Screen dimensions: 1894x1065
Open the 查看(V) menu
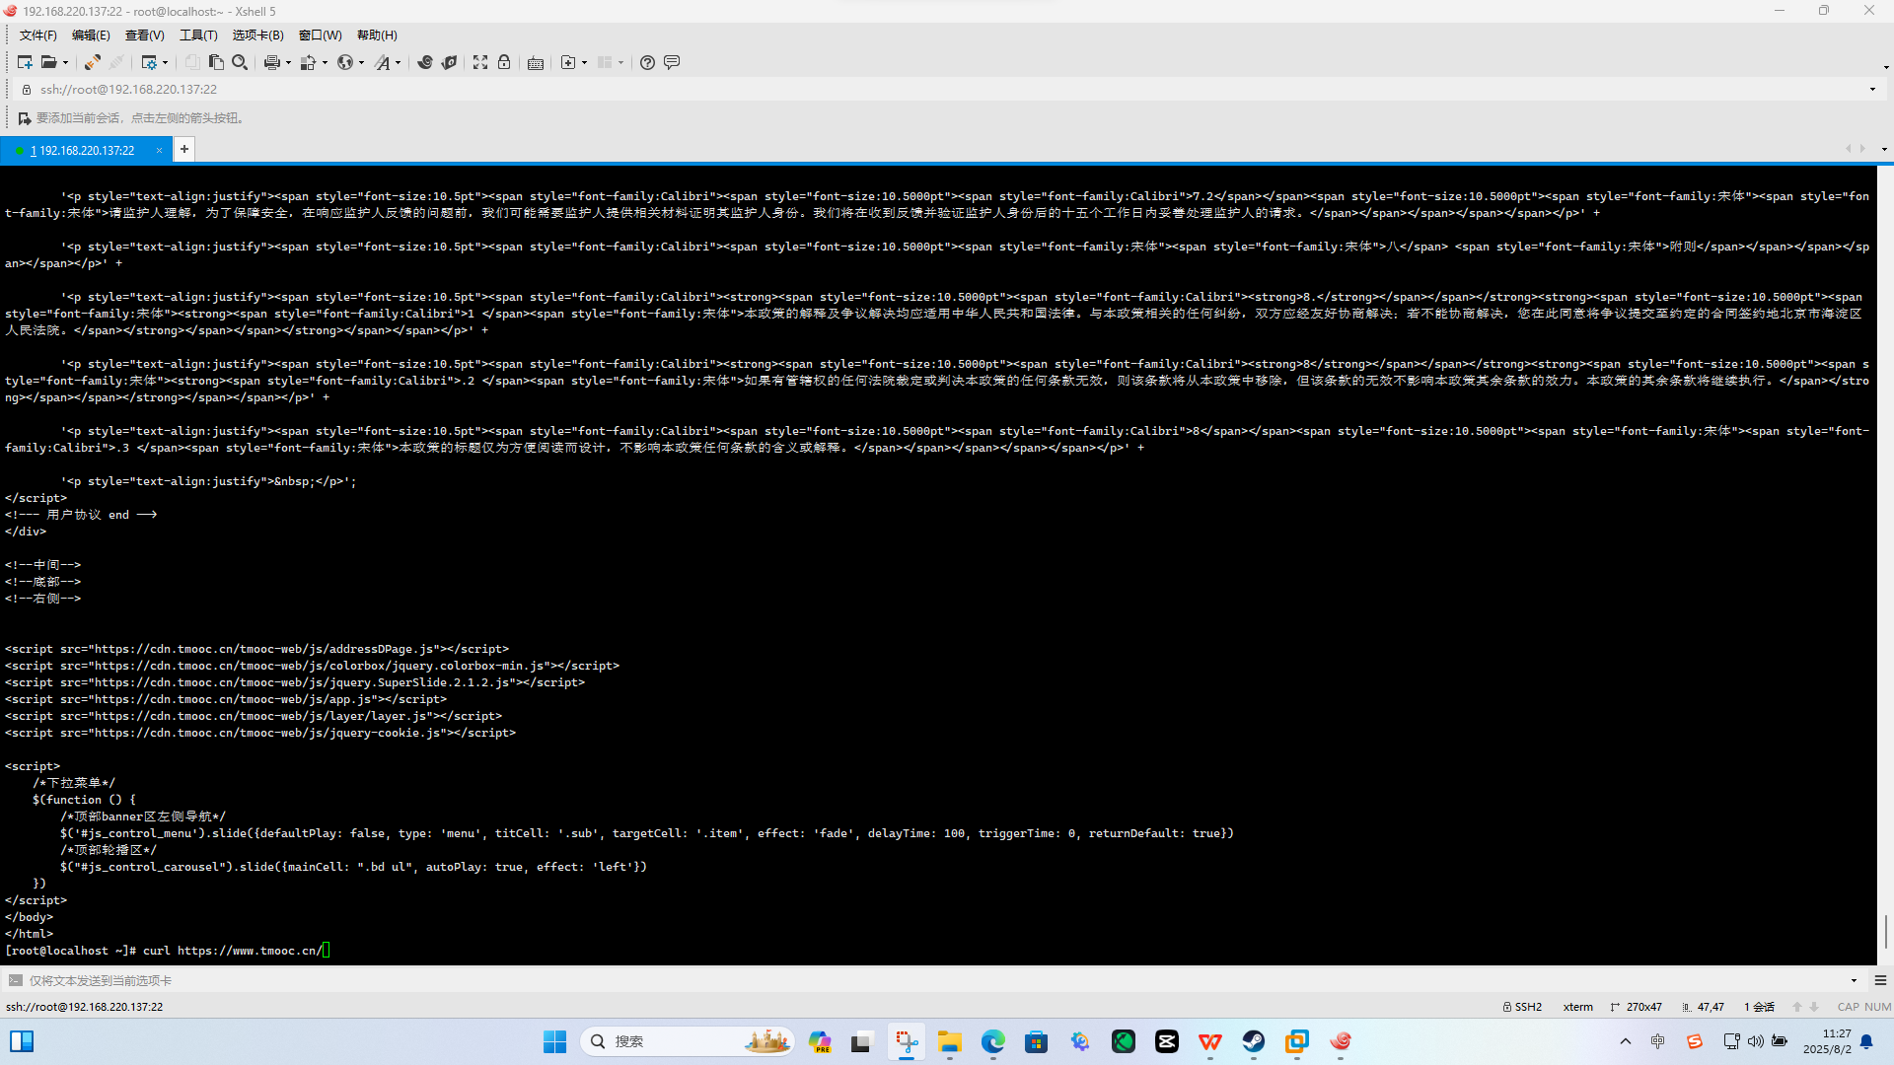click(x=144, y=35)
